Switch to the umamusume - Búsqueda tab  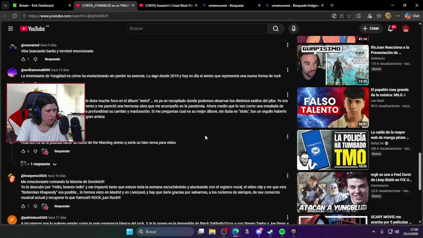(x=231, y=5)
